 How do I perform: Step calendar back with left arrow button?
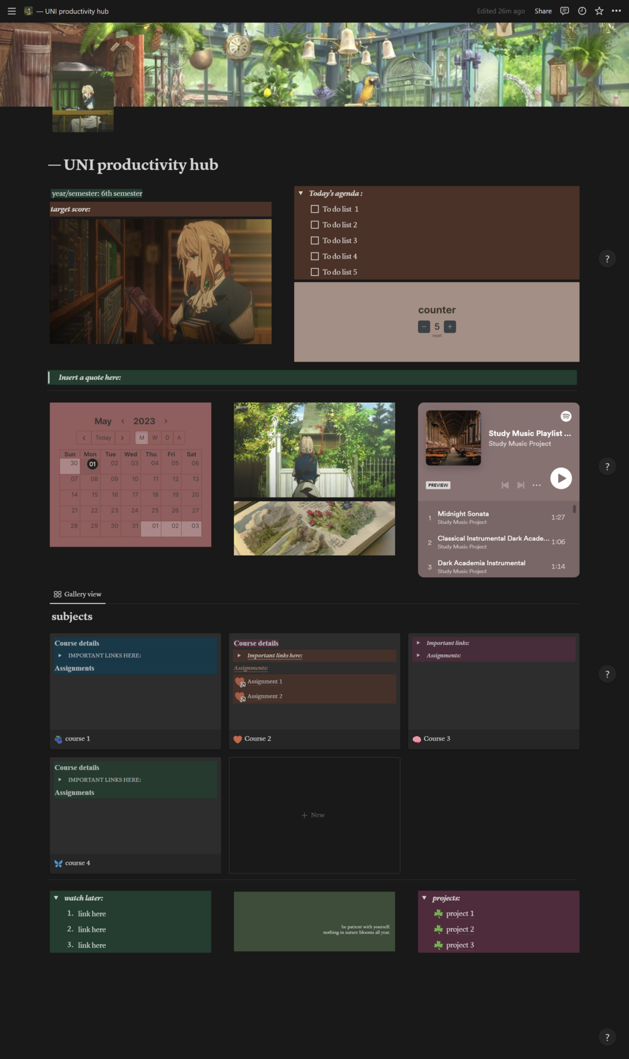84,438
